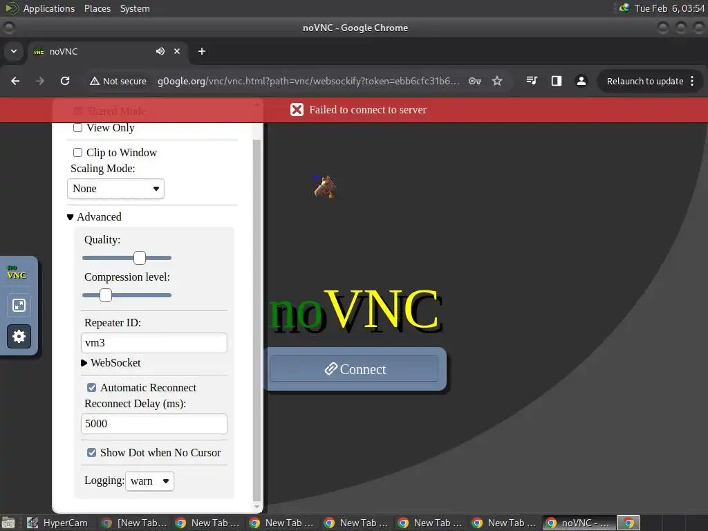Click the Reconnect Delay field
This screenshot has height=531, width=708.
click(x=154, y=424)
